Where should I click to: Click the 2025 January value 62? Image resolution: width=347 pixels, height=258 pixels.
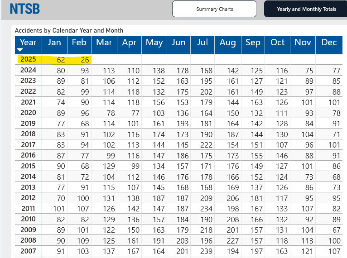[x=61, y=60]
